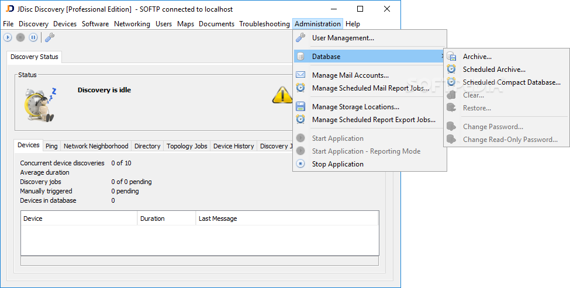This screenshot has width=570, height=288.
Task: Open the Devices menu in menu bar
Action: [65, 24]
